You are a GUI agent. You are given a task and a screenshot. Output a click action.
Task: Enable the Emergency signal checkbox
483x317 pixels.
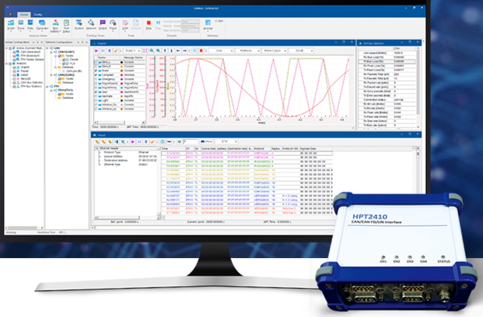pyautogui.click(x=96, y=79)
